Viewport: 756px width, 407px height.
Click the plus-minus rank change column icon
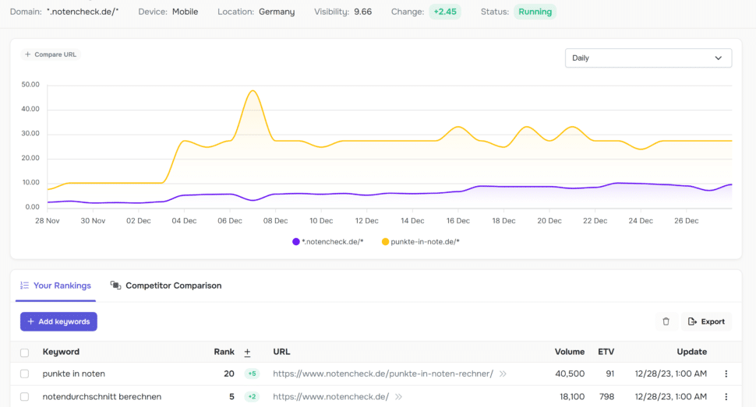(x=247, y=353)
